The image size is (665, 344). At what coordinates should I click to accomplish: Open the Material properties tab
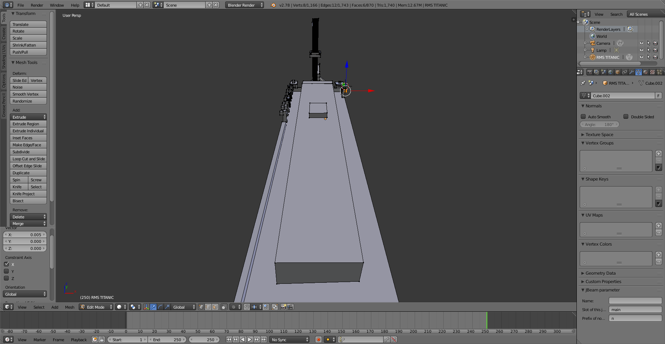(645, 72)
